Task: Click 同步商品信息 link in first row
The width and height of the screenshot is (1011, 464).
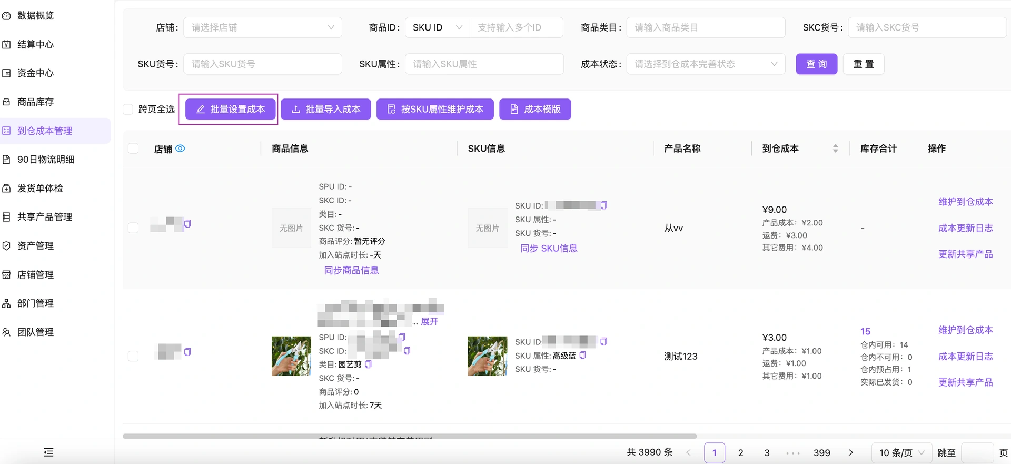Action: pyautogui.click(x=351, y=270)
